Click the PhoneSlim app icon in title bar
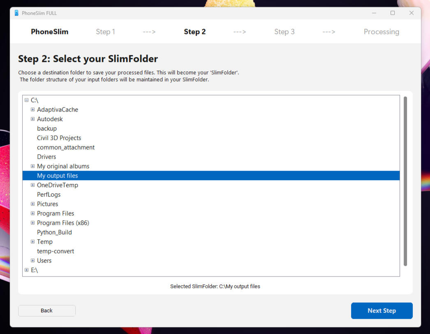Screen dimensions: 430x334 point(16,13)
